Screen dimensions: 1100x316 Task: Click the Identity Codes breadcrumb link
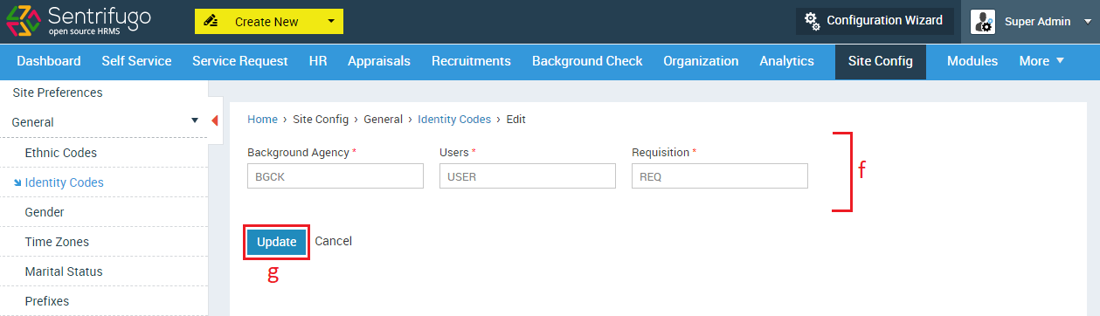point(454,119)
